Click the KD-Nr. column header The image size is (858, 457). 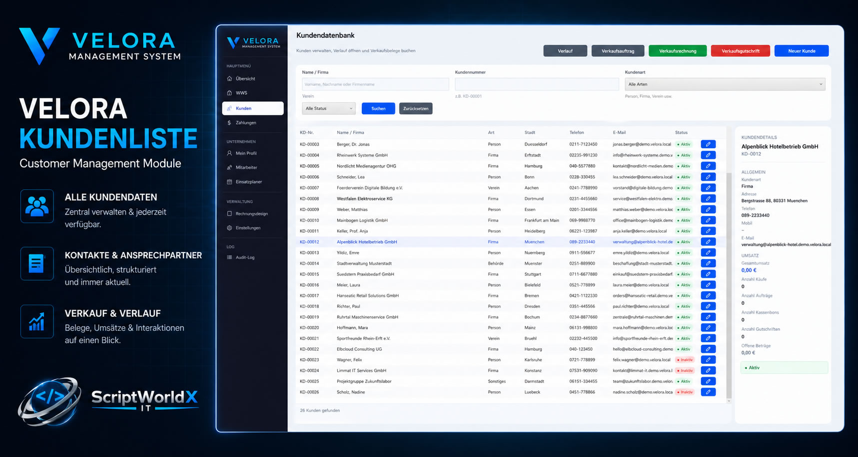pos(307,133)
